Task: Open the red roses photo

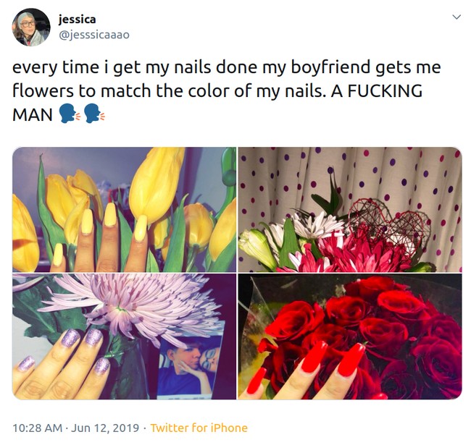Action: 349,336
